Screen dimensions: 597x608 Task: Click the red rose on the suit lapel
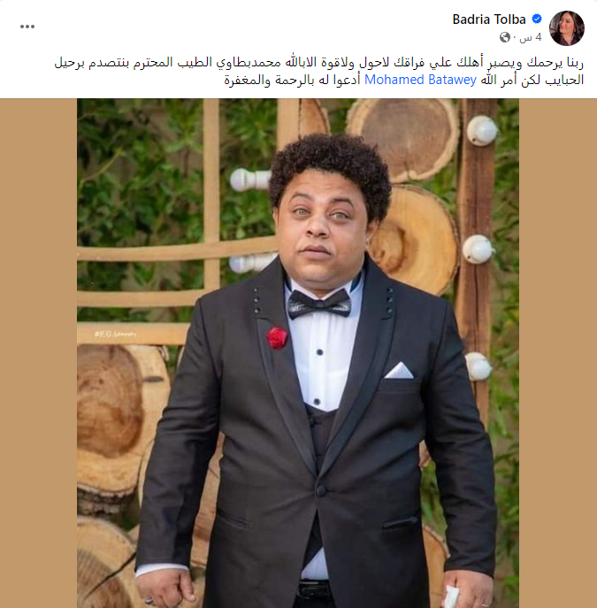tap(277, 337)
